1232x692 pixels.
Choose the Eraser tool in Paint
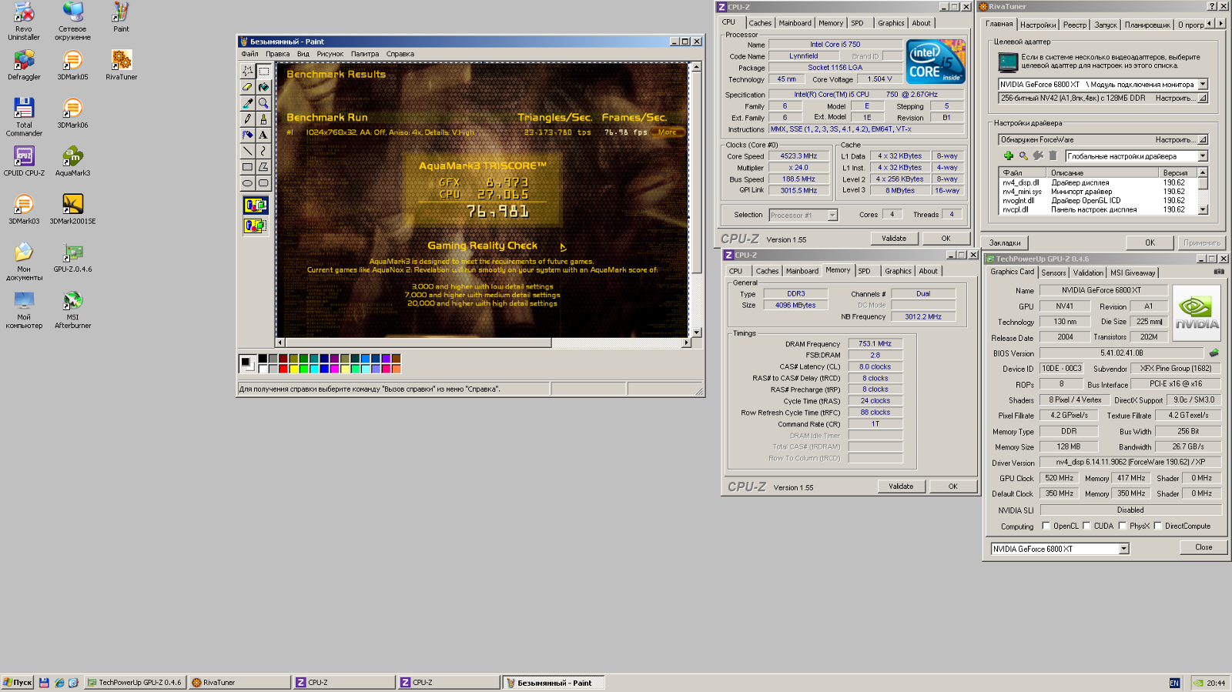coord(247,87)
